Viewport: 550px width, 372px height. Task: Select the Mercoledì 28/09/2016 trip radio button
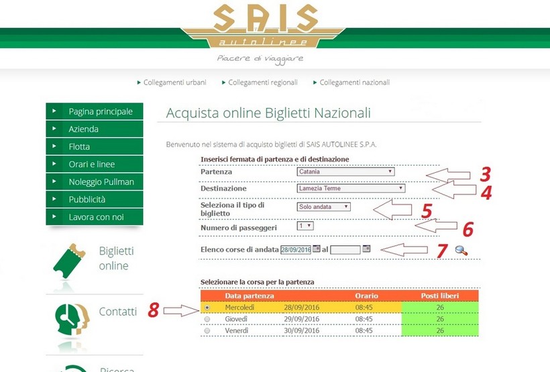207,307
